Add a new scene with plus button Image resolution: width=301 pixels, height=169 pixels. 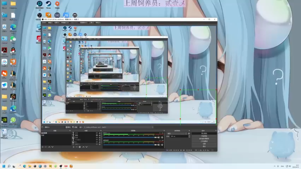tap(43, 147)
